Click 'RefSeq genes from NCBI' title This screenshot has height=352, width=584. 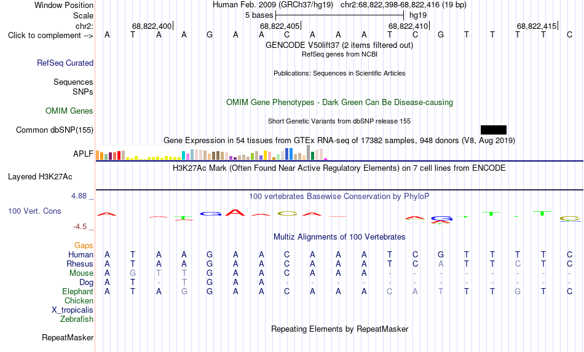click(x=339, y=54)
